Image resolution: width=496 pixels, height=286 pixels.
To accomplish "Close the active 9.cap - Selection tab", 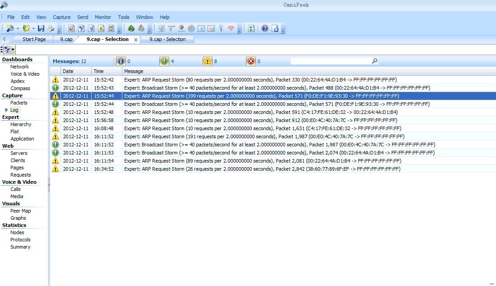I will pyautogui.click(x=136, y=40).
